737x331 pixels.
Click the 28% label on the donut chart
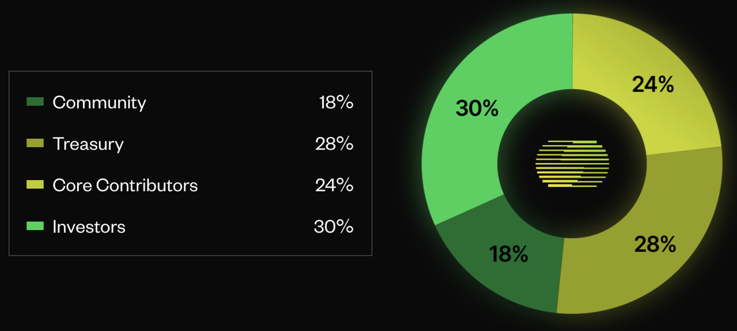point(655,245)
